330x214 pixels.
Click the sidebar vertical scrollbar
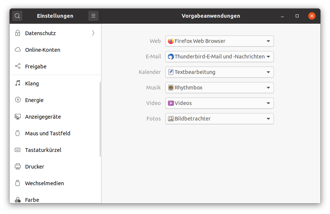click(x=100, y=119)
